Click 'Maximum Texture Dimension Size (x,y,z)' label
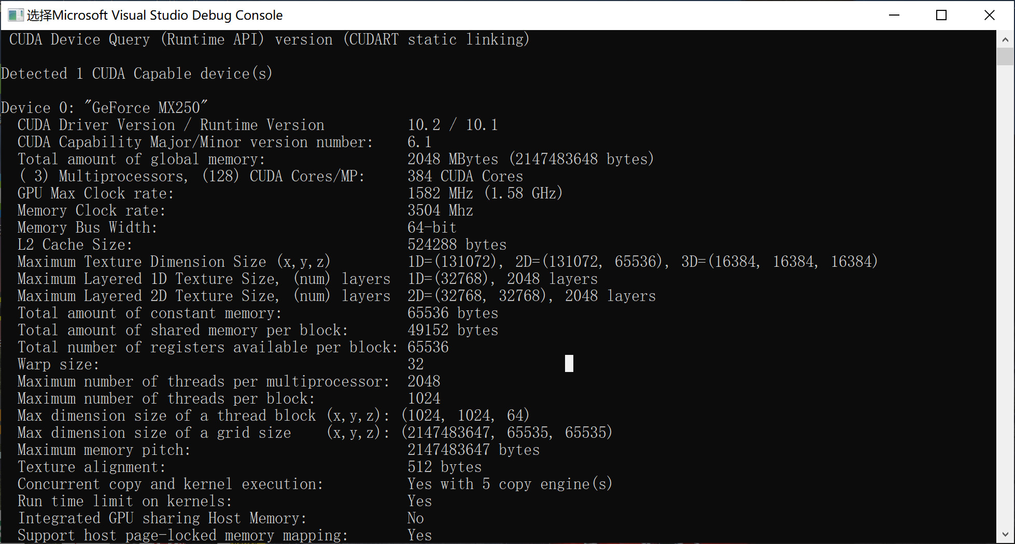 click(174, 262)
